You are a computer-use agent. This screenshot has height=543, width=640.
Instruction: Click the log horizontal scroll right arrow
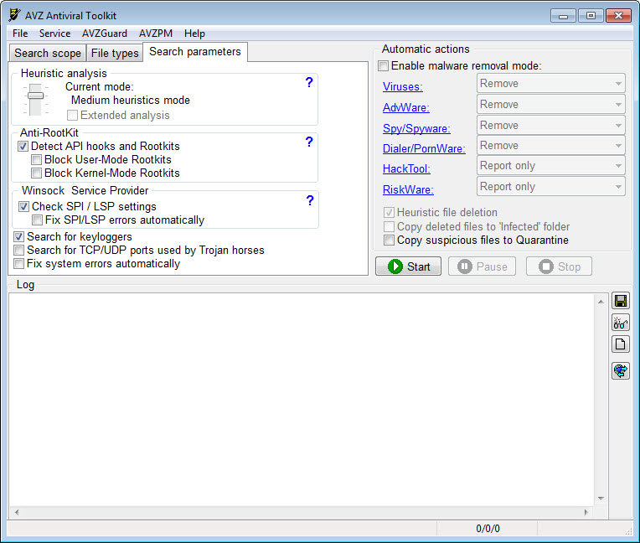pyautogui.click(x=586, y=512)
